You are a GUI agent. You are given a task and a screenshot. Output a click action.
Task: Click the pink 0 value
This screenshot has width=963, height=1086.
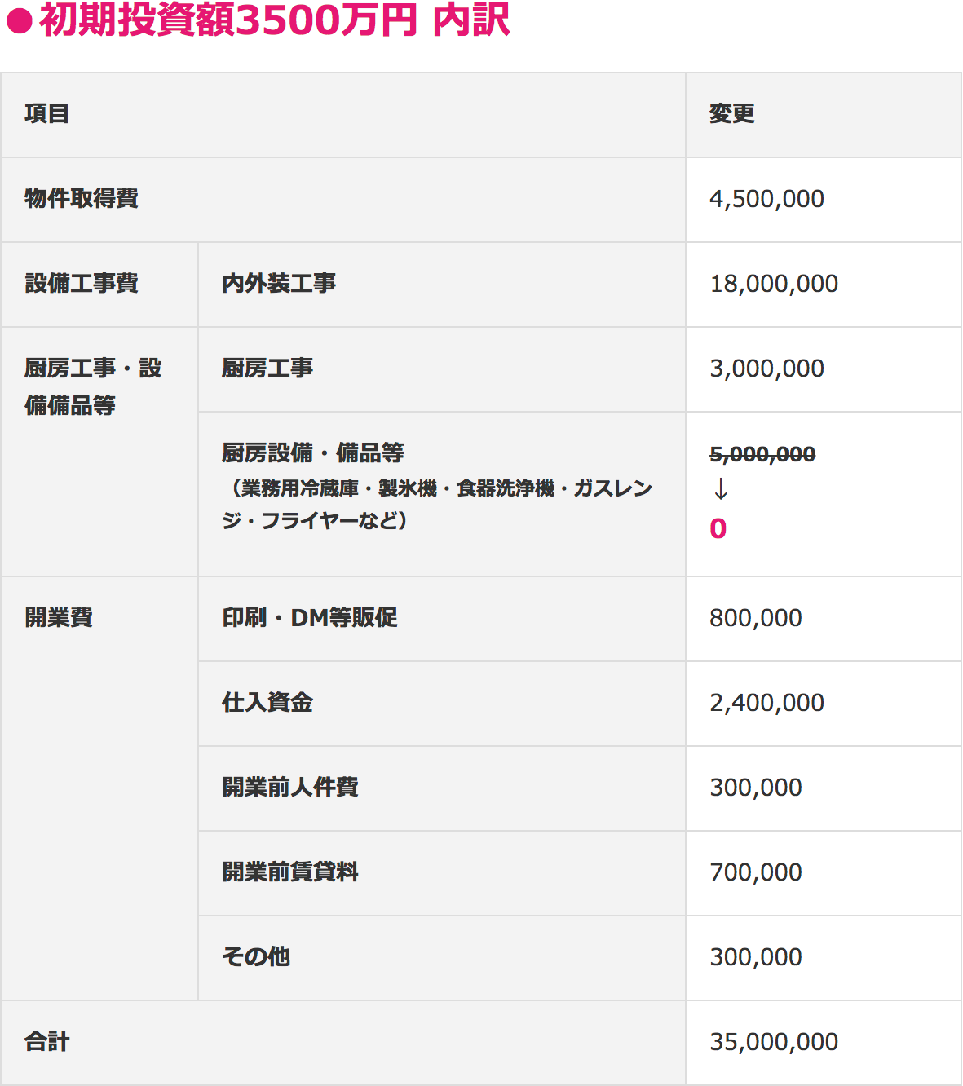coord(718,528)
